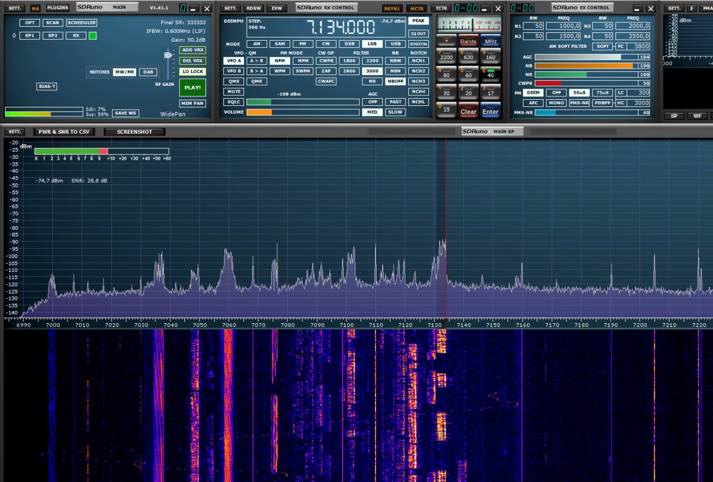Screen dimensions: 713x482
Task: Open the SETT. panel in RX Control
Action: coord(230,8)
